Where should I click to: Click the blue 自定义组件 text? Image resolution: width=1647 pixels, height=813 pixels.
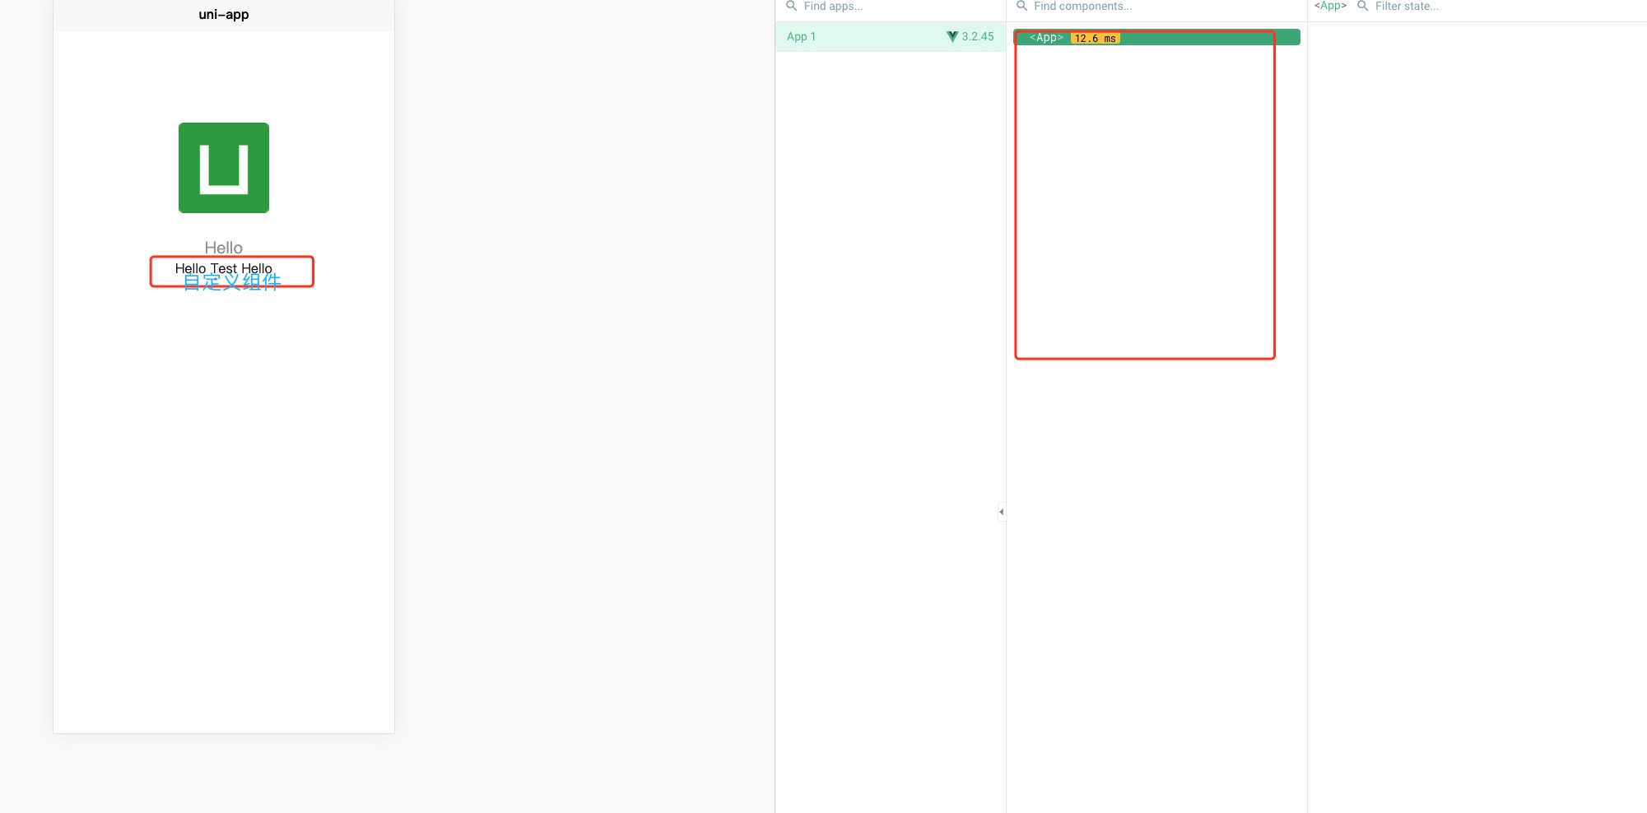click(232, 282)
